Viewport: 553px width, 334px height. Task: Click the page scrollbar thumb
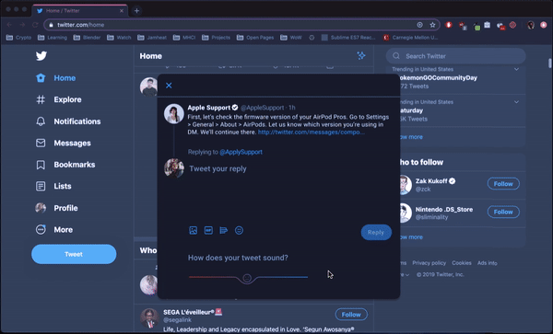(x=550, y=63)
